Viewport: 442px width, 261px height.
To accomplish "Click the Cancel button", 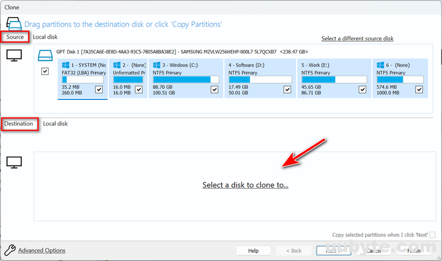I will [374, 251].
